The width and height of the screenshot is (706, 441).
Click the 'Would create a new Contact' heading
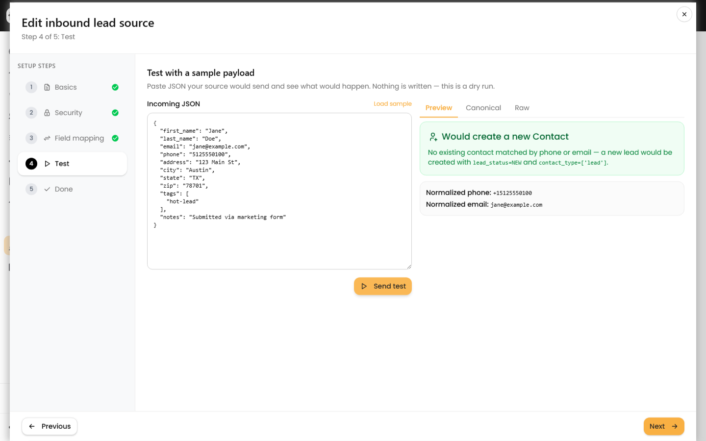click(505, 137)
